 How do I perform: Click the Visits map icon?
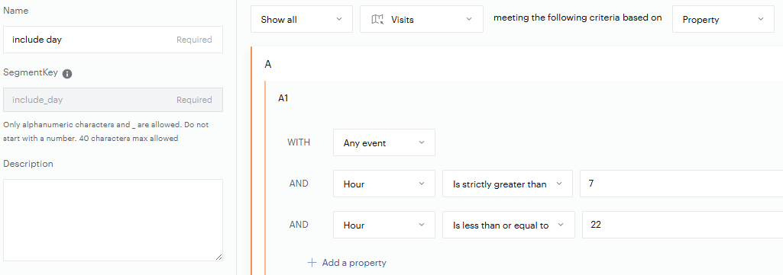(x=377, y=20)
